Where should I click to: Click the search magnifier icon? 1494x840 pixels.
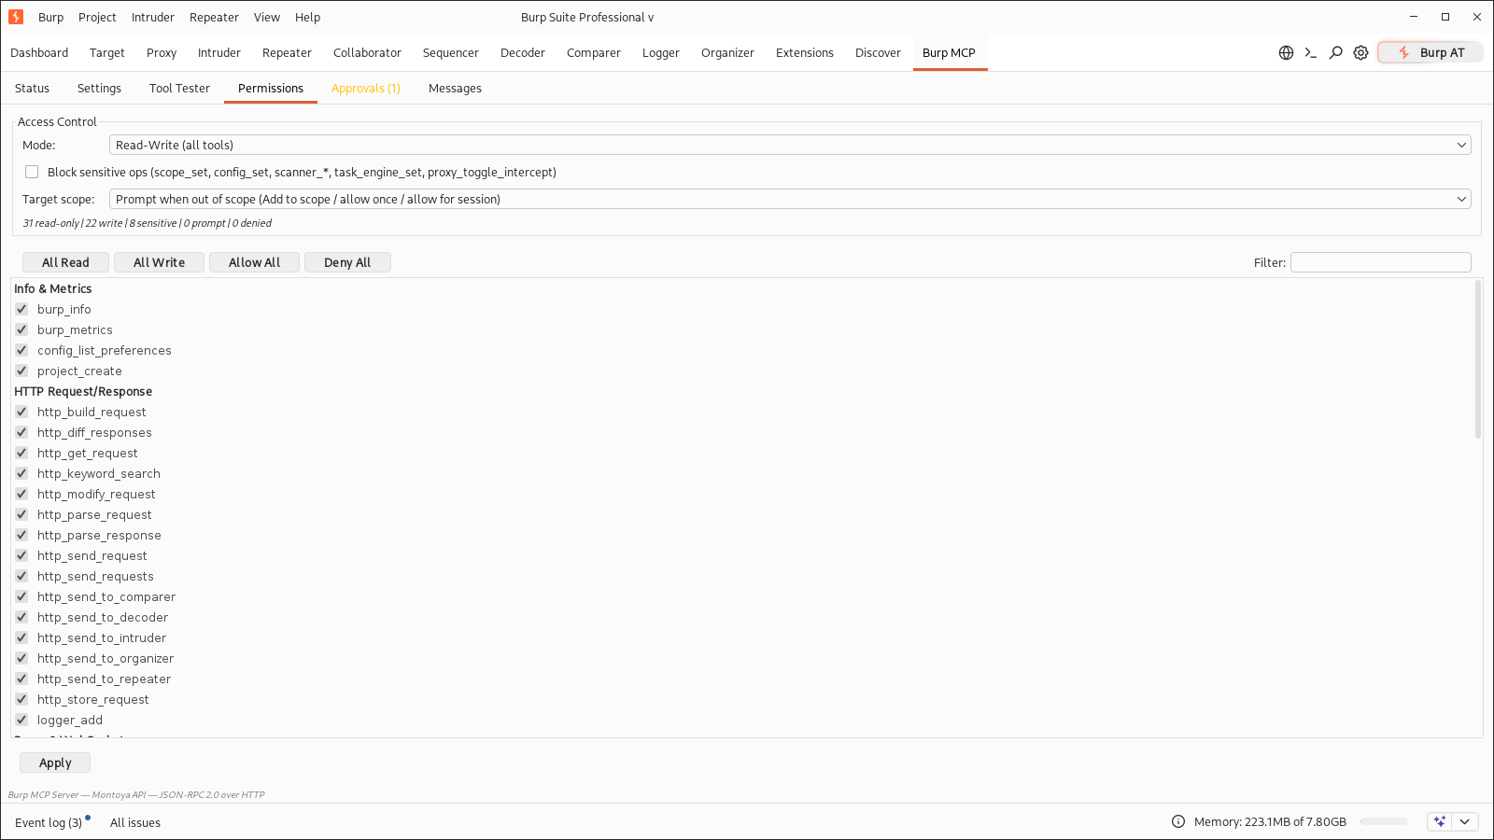pos(1336,53)
